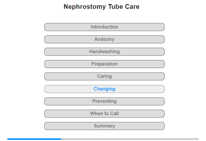The image size is (206, 141).
Task: Select the Handwashing section button
Action: coord(104,52)
